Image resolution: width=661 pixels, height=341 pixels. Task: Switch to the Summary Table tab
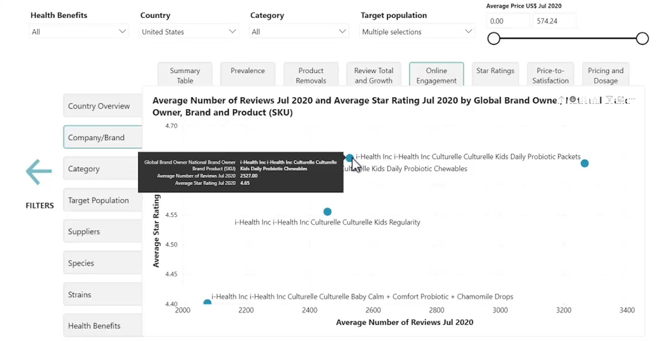click(185, 75)
